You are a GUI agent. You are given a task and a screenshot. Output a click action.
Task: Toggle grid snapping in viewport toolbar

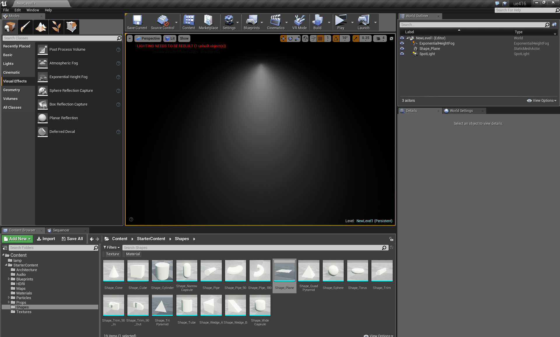(320, 38)
